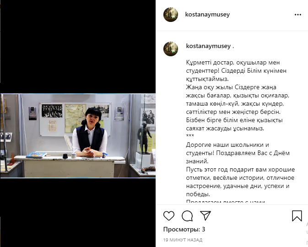This screenshot has width=308, height=247.
Task: Click the black area below the video
Action: tap(78, 212)
